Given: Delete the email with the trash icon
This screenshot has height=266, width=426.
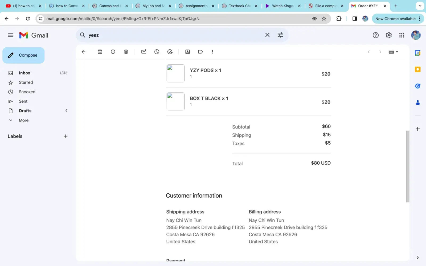Looking at the screenshot, I should (126, 52).
